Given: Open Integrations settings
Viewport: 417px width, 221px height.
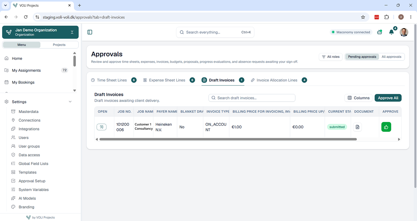Looking at the screenshot, I should [29, 129].
